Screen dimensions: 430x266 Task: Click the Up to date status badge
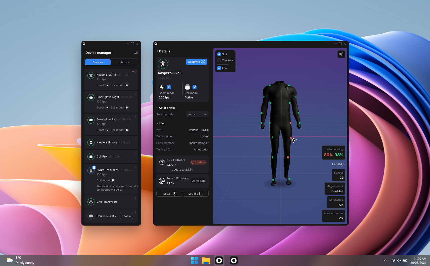(199, 181)
